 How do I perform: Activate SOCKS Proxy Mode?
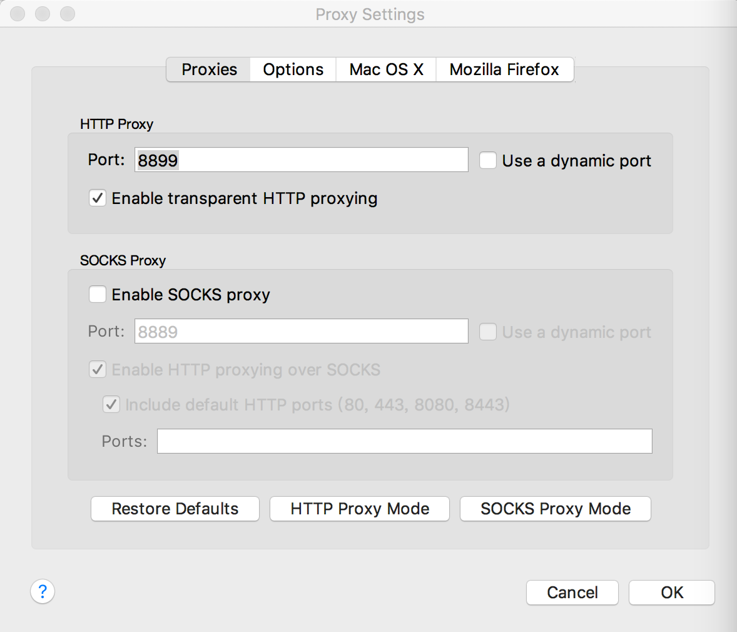[x=555, y=509]
